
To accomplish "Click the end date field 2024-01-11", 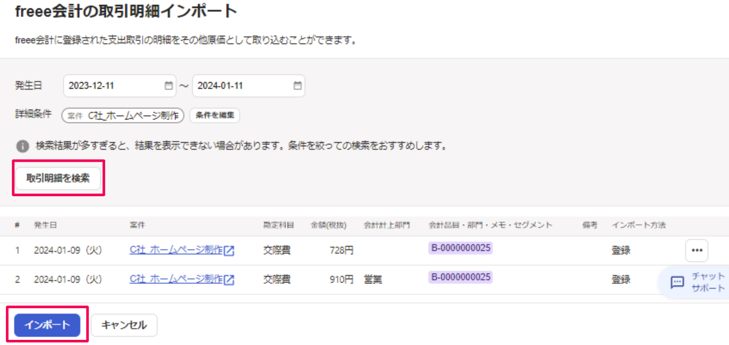I will tap(248, 86).
